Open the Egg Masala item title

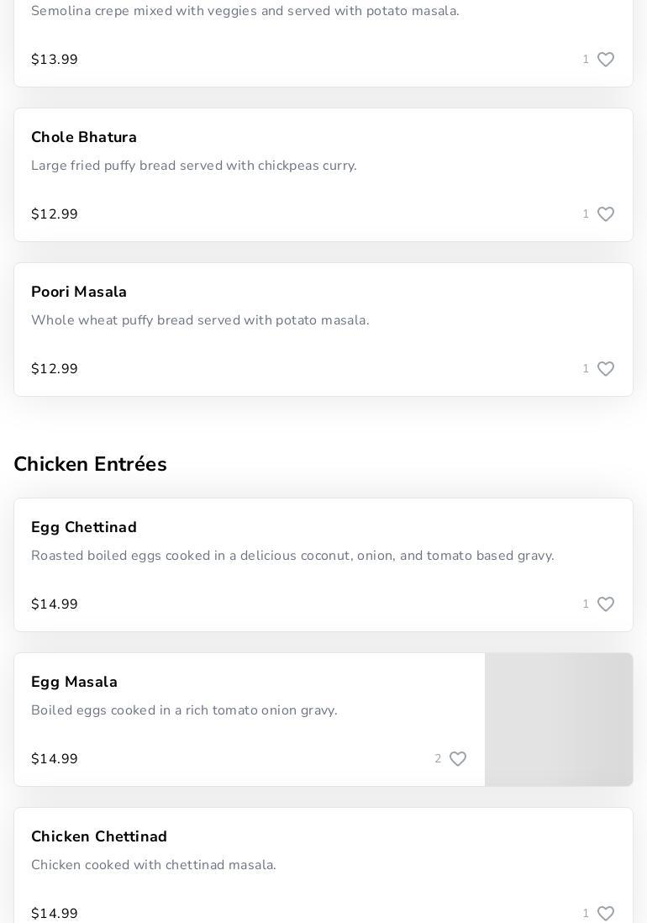pos(74,682)
